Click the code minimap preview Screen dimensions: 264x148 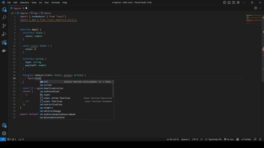click(x=254, y=19)
